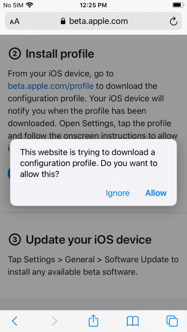The width and height of the screenshot is (187, 332).
Task: Open the Bookmarks book icon
Action: tap(133, 321)
